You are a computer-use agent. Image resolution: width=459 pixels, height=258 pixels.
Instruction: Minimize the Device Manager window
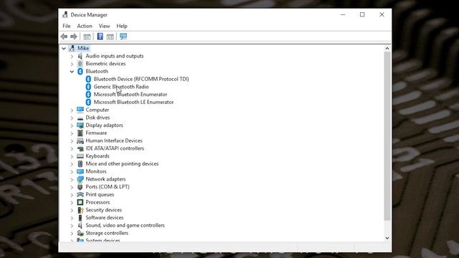tap(343, 14)
